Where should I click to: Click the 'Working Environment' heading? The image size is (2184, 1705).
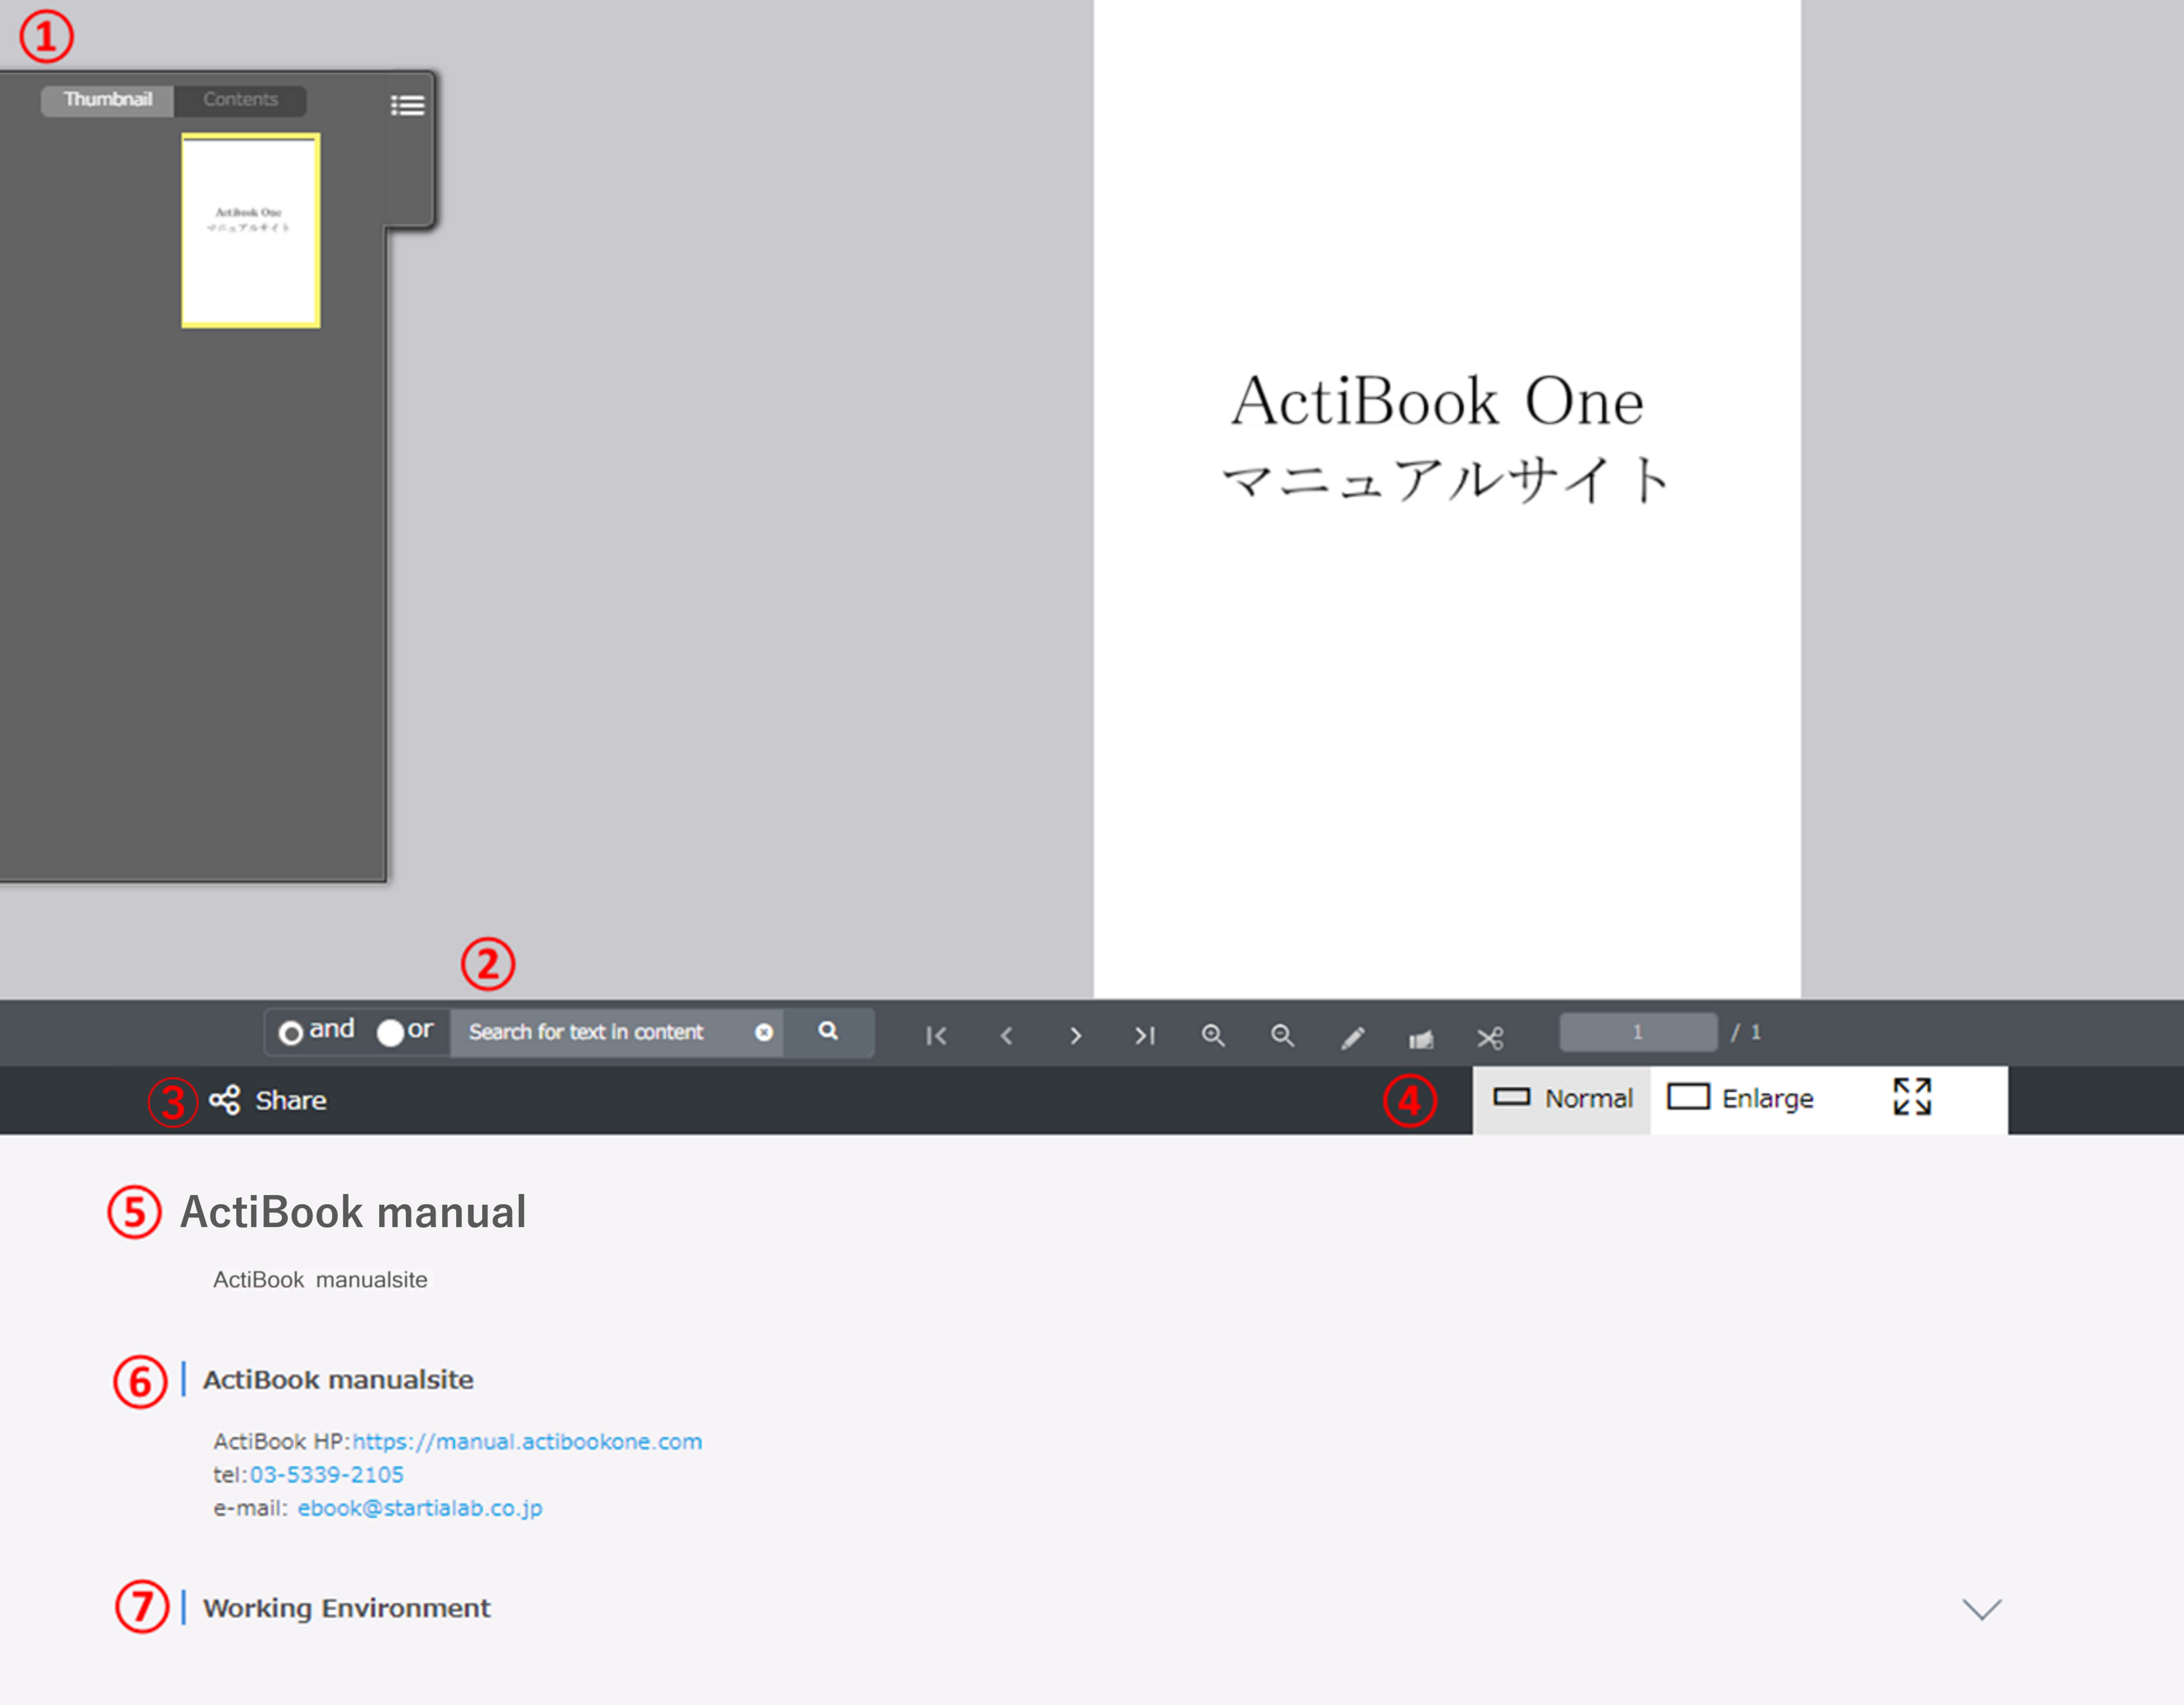346,1608
